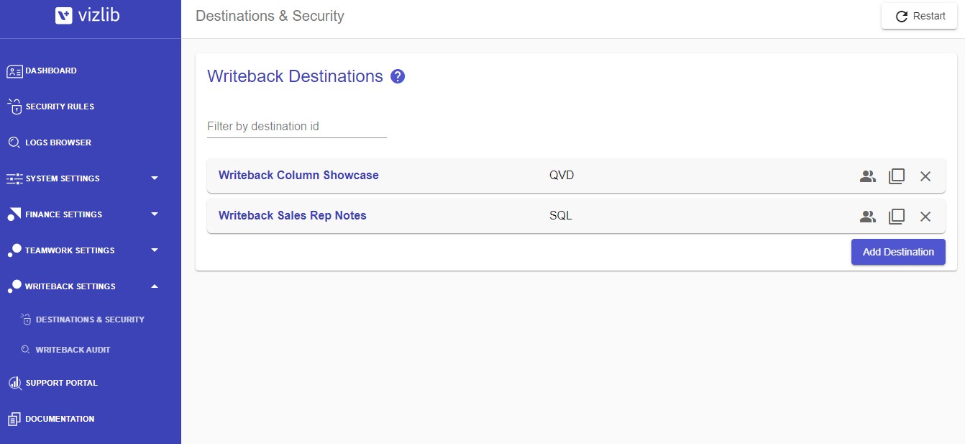Image resolution: width=965 pixels, height=444 pixels.
Task: Click the Add Destination button
Action: coord(898,252)
